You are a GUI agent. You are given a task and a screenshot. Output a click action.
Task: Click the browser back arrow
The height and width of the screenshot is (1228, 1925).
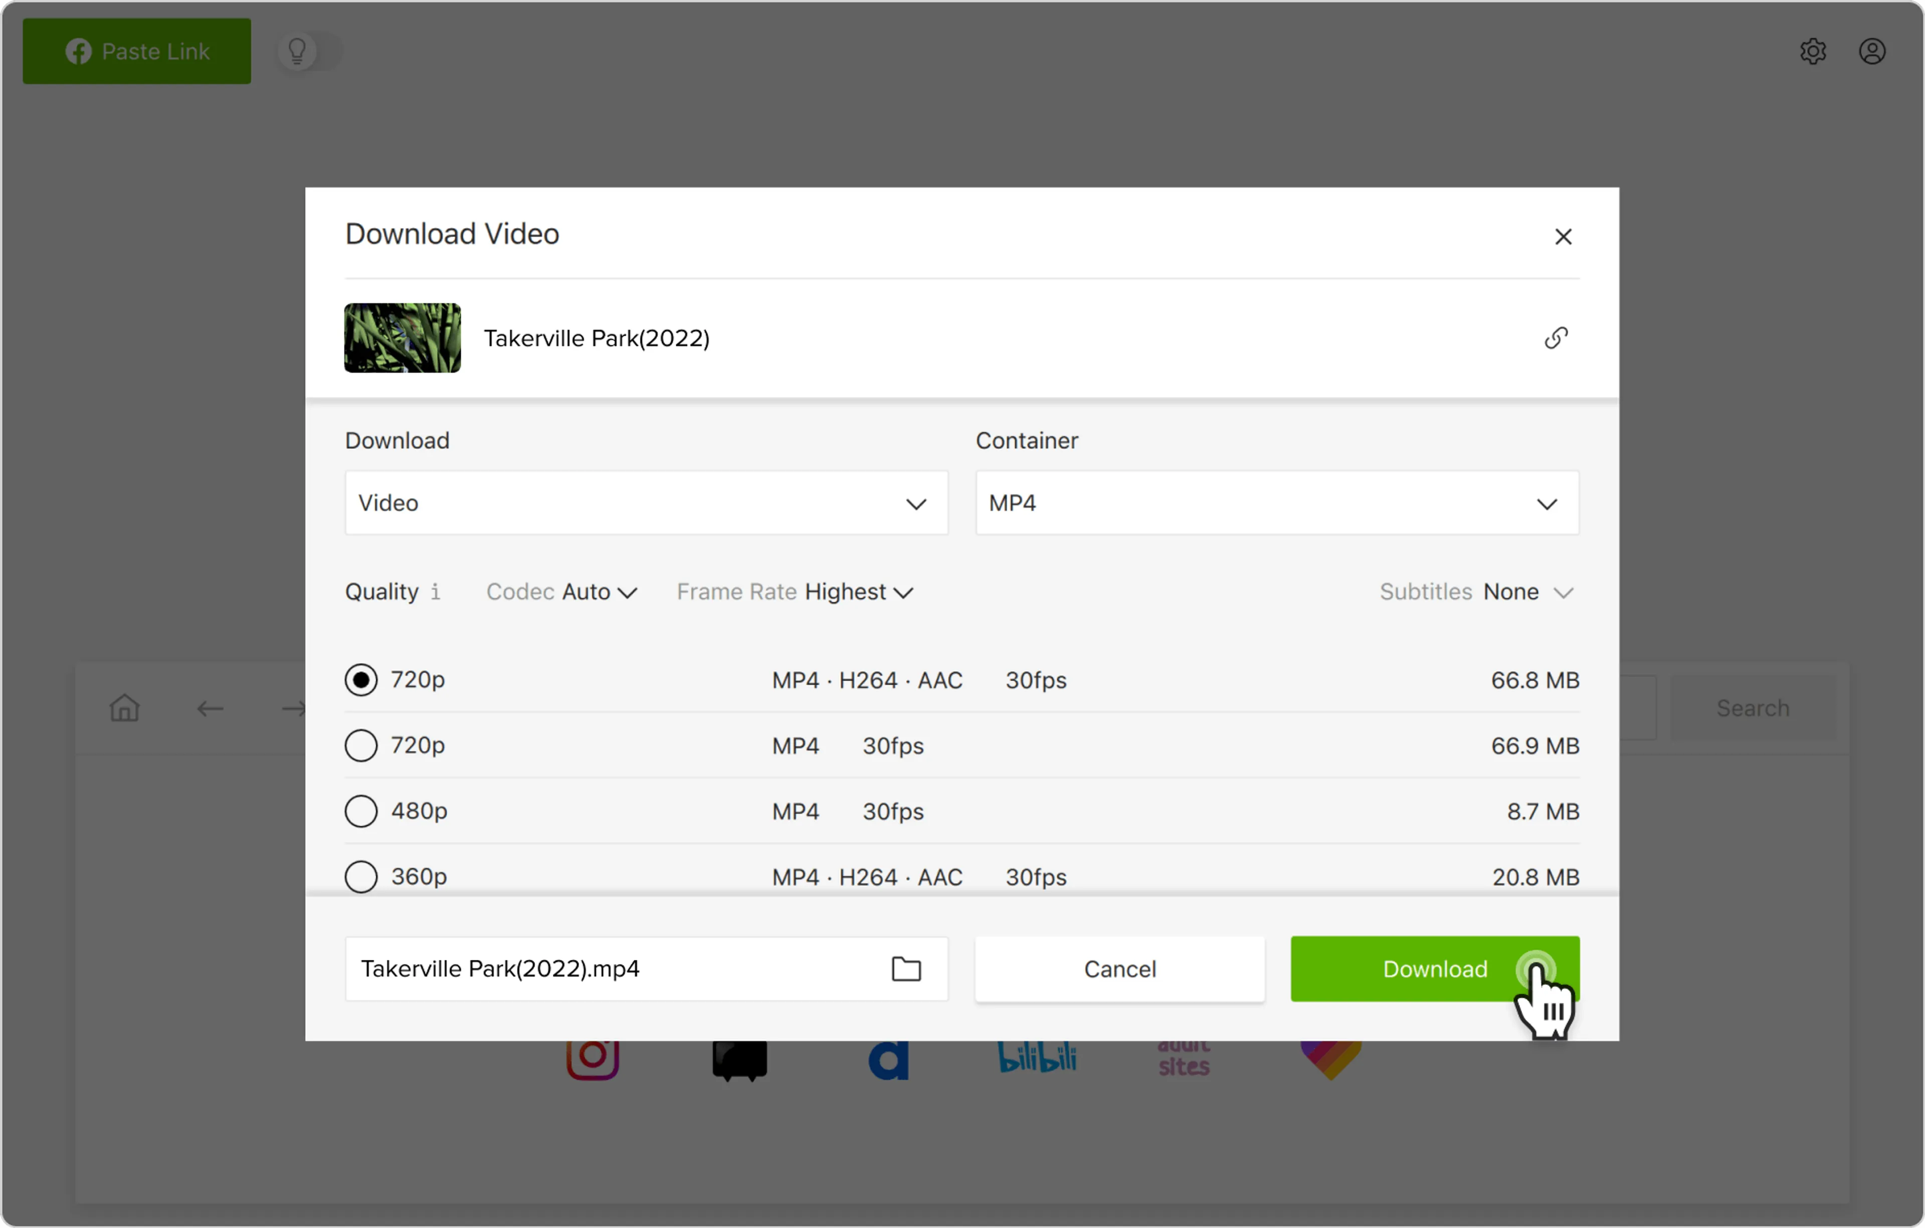tap(210, 708)
